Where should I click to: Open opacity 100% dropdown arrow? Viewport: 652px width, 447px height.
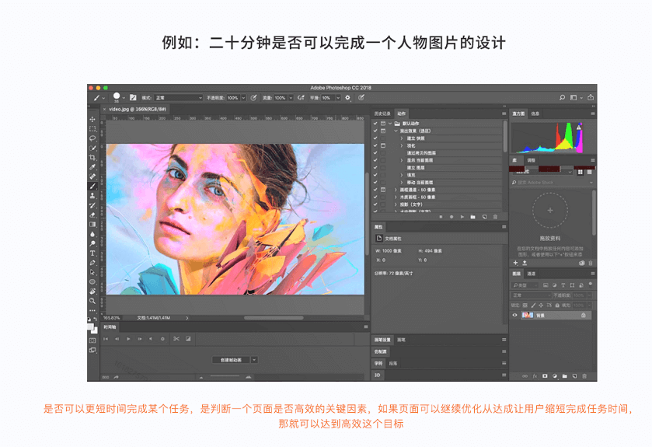click(244, 98)
